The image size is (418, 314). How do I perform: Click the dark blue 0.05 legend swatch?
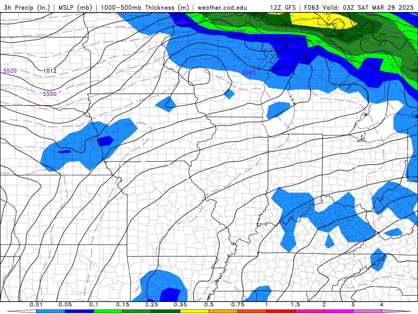[79, 311]
